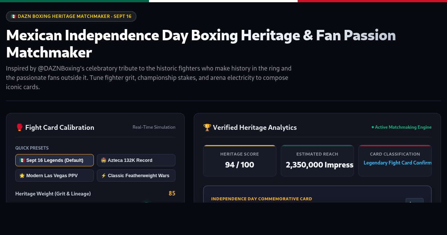Apply the Modern Las Vegas PPV preset
This screenshot has width=447, height=235.
[54, 176]
